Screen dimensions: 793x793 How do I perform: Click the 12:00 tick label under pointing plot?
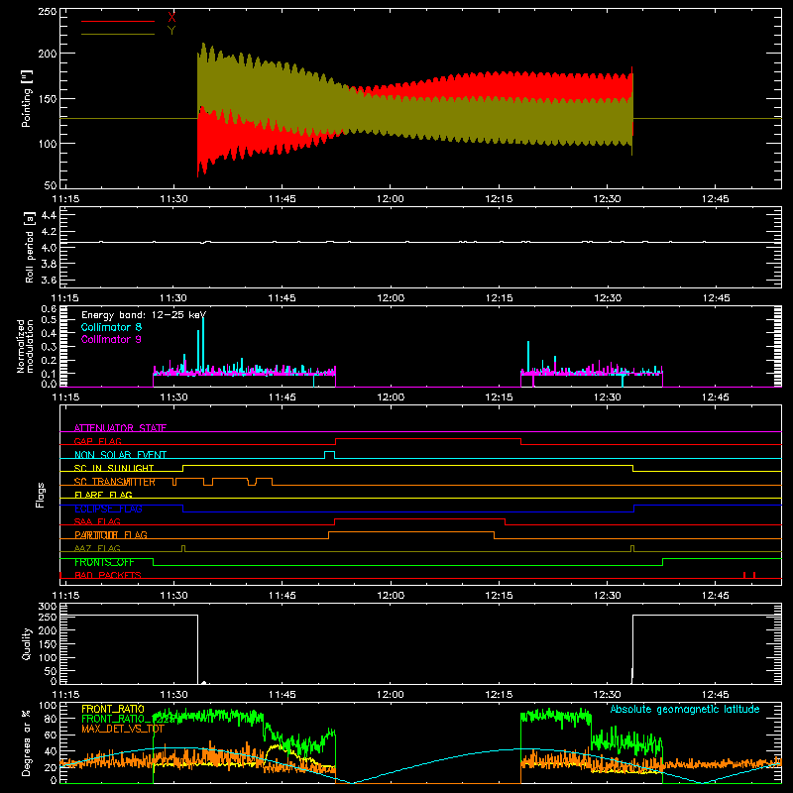click(391, 199)
